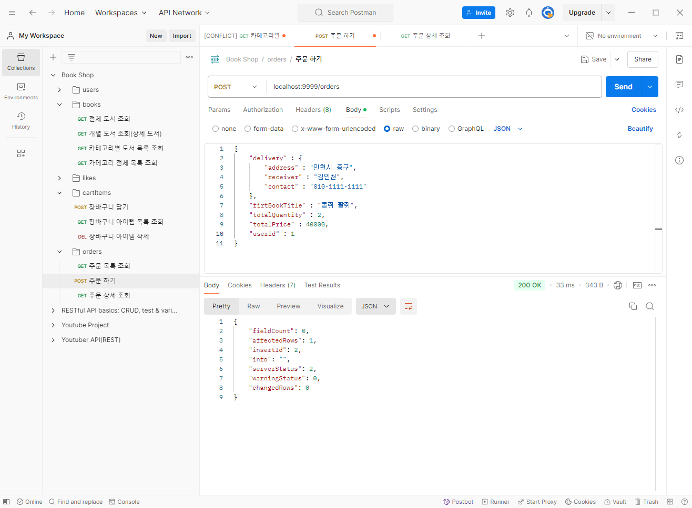Open the network globe icon in response
The width and height of the screenshot is (692, 508).
click(x=618, y=285)
